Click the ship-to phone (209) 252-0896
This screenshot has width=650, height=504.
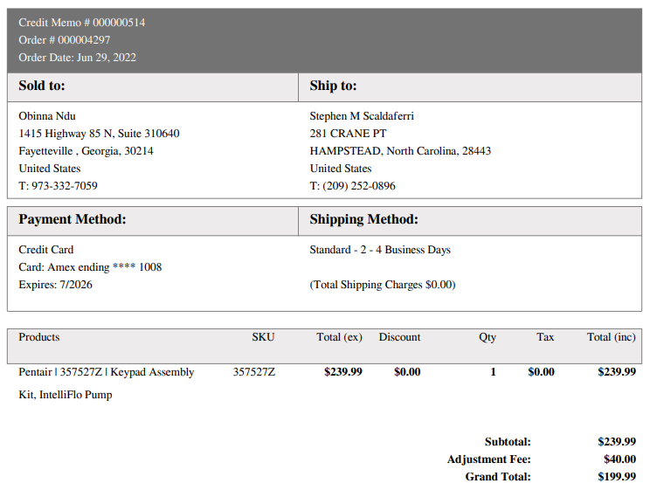[359, 186]
